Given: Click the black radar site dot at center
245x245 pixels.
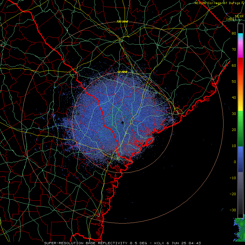Looking at the screenshot, I should (123, 122).
